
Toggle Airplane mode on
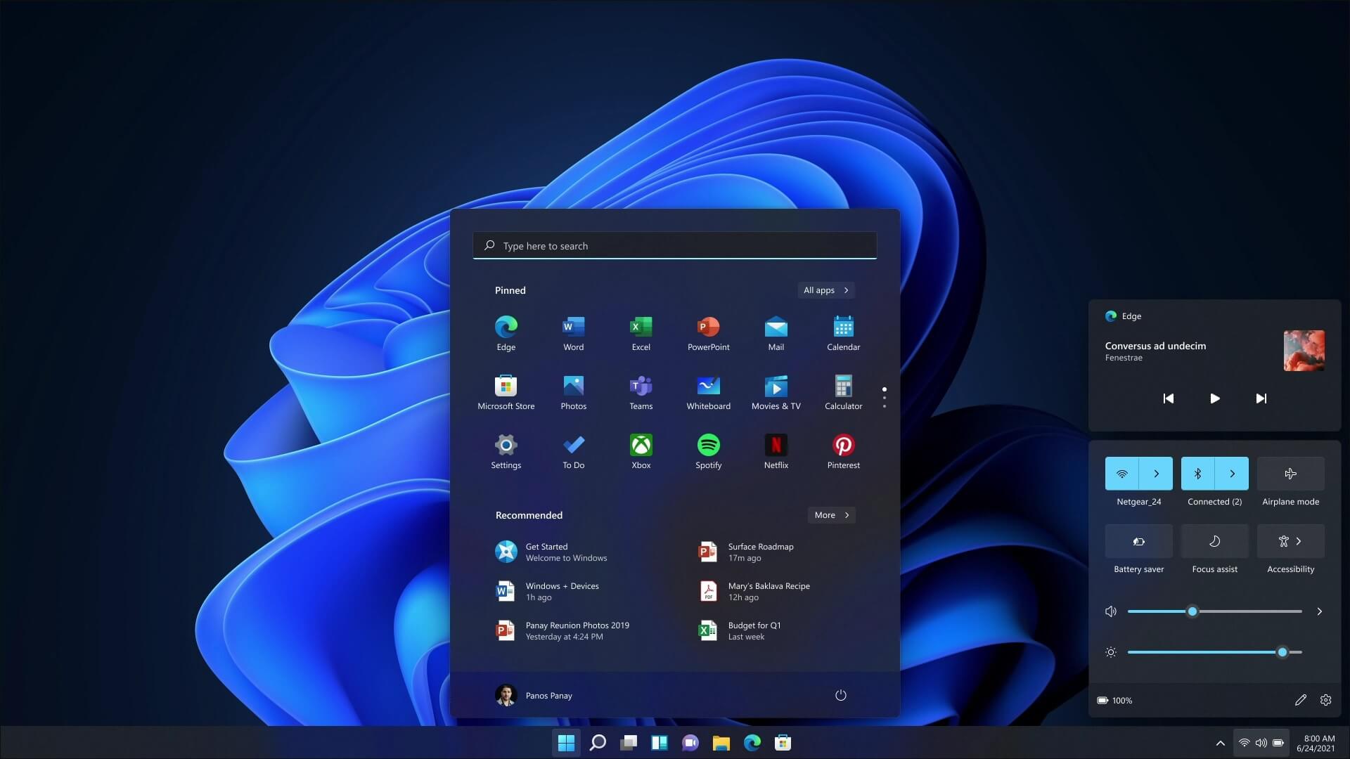(1291, 473)
